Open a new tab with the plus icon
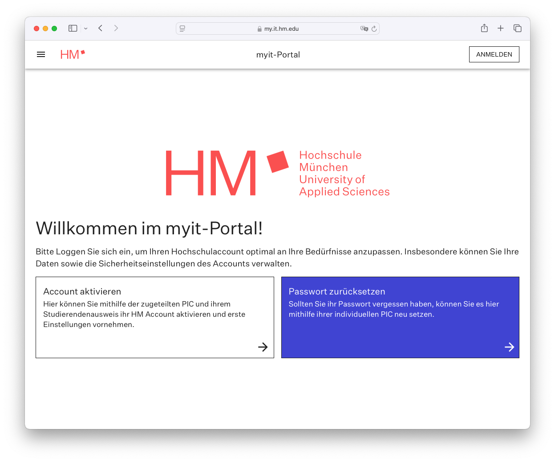This screenshot has height=462, width=555. [501, 29]
